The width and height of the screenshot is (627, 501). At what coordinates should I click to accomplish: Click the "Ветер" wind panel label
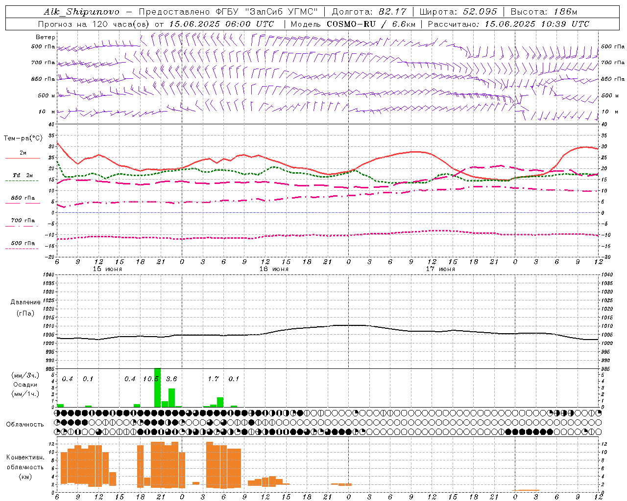click(46, 37)
